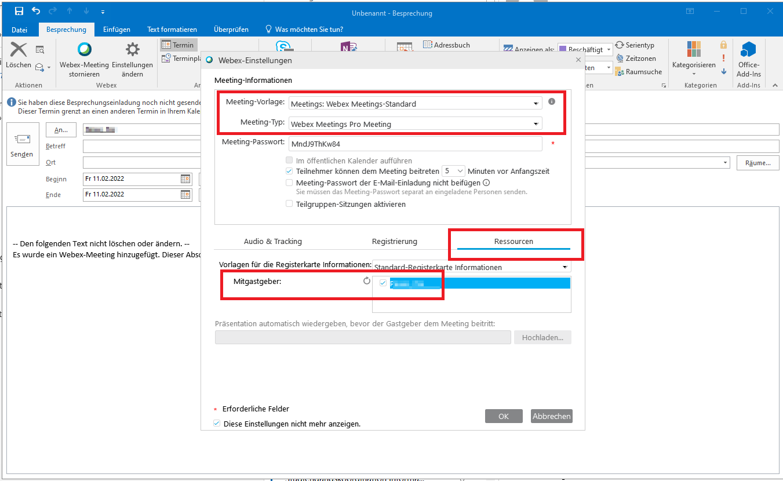Click the info icon next to Meeting-Vorlage
Viewport: 783px width, 481px height.
click(552, 101)
